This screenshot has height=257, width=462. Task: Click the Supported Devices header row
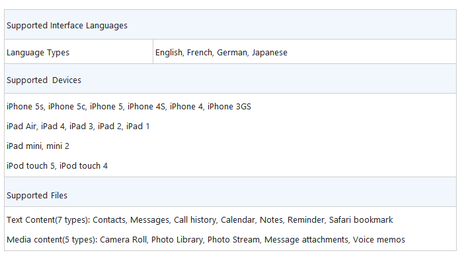coord(230,78)
